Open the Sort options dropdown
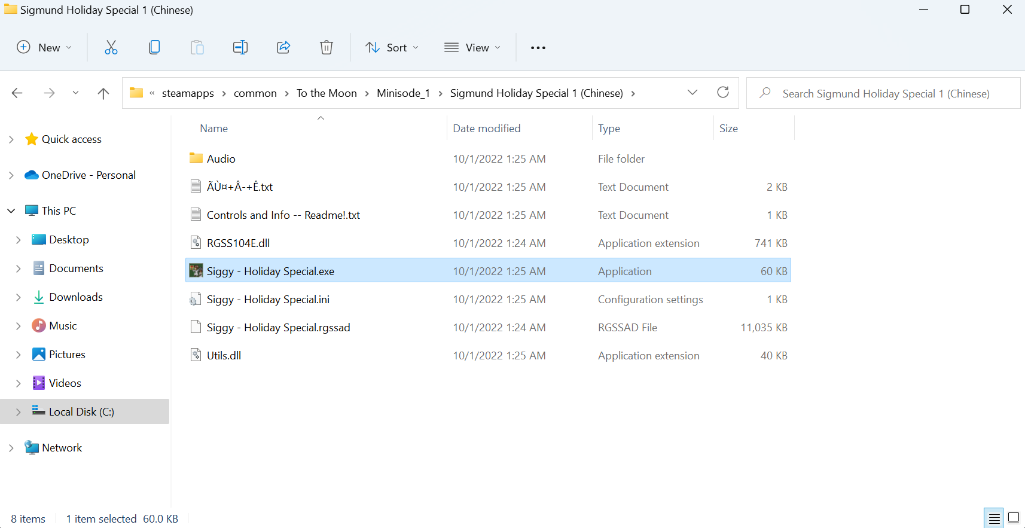This screenshot has width=1025, height=528. [392, 48]
